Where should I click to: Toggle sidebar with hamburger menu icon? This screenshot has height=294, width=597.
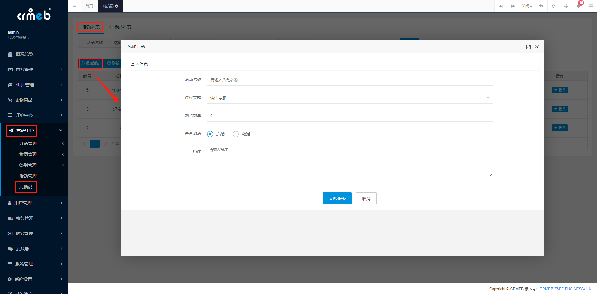(74, 6)
